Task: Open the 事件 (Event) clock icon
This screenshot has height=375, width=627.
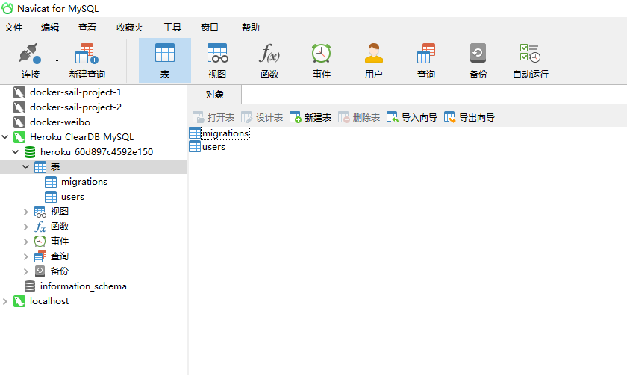Action: click(322, 53)
